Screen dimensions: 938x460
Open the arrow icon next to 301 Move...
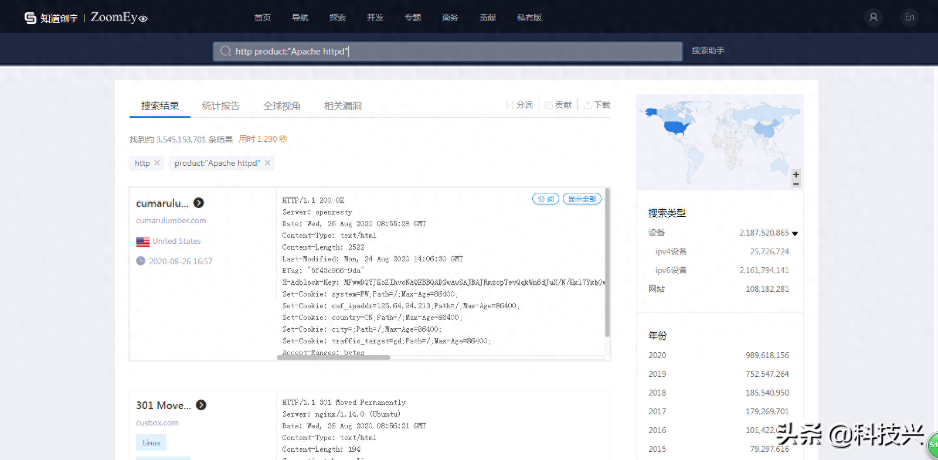(x=201, y=405)
